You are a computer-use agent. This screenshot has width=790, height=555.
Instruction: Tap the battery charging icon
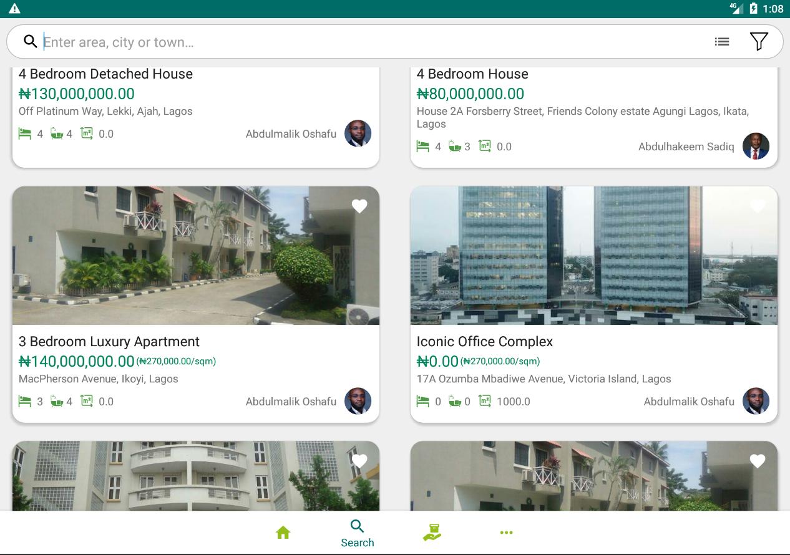coord(753,9)
